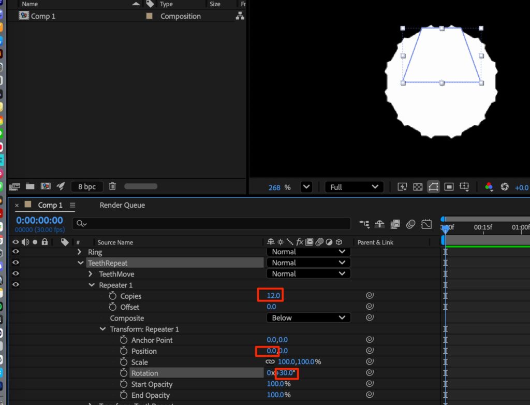
Task: Click the Composition Mini-Flowchart icon
Action: (x=364, y=224)
